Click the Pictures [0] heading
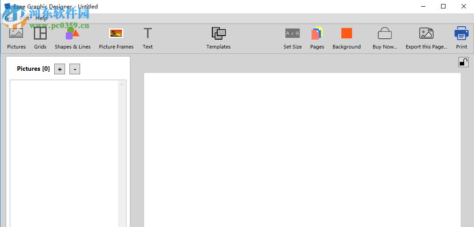Viewport: 474px width, 227px height. [33, 69]
